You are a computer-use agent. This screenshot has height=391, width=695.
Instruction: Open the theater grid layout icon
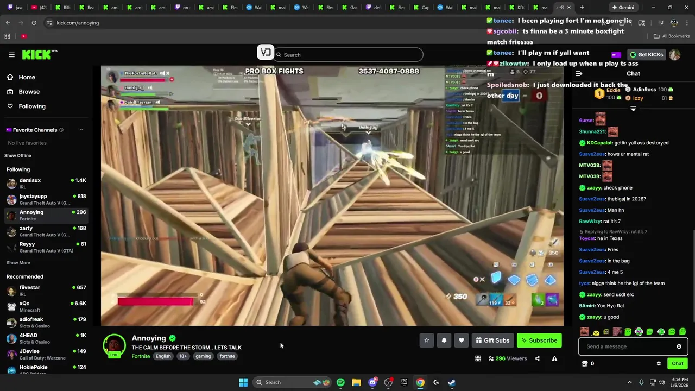point(478,358)
